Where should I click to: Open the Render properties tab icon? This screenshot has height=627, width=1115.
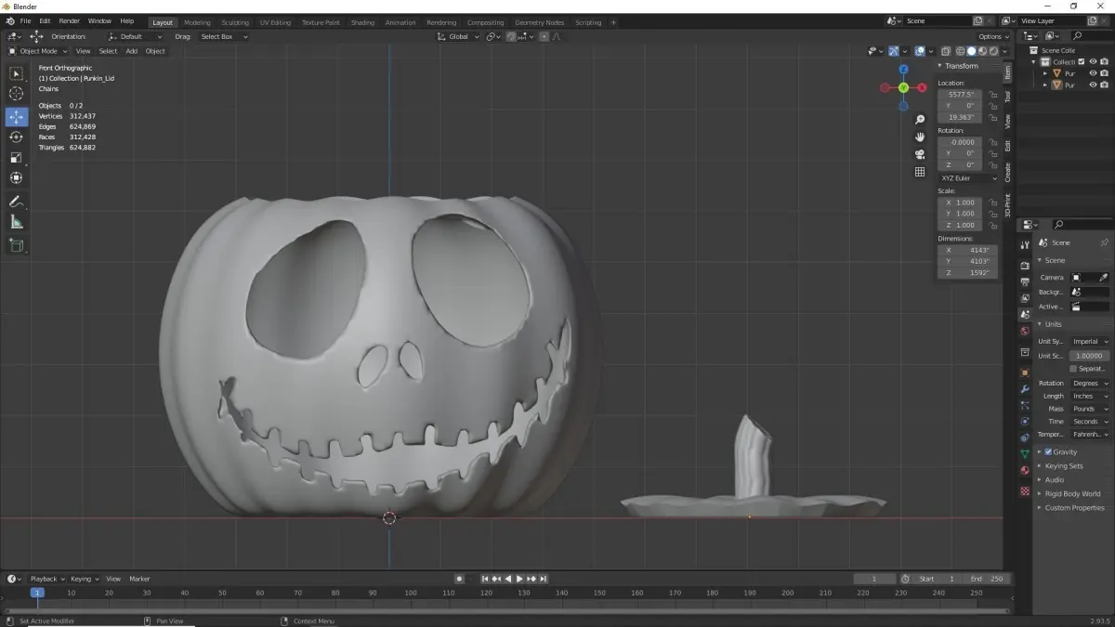tap(1025, 266)
